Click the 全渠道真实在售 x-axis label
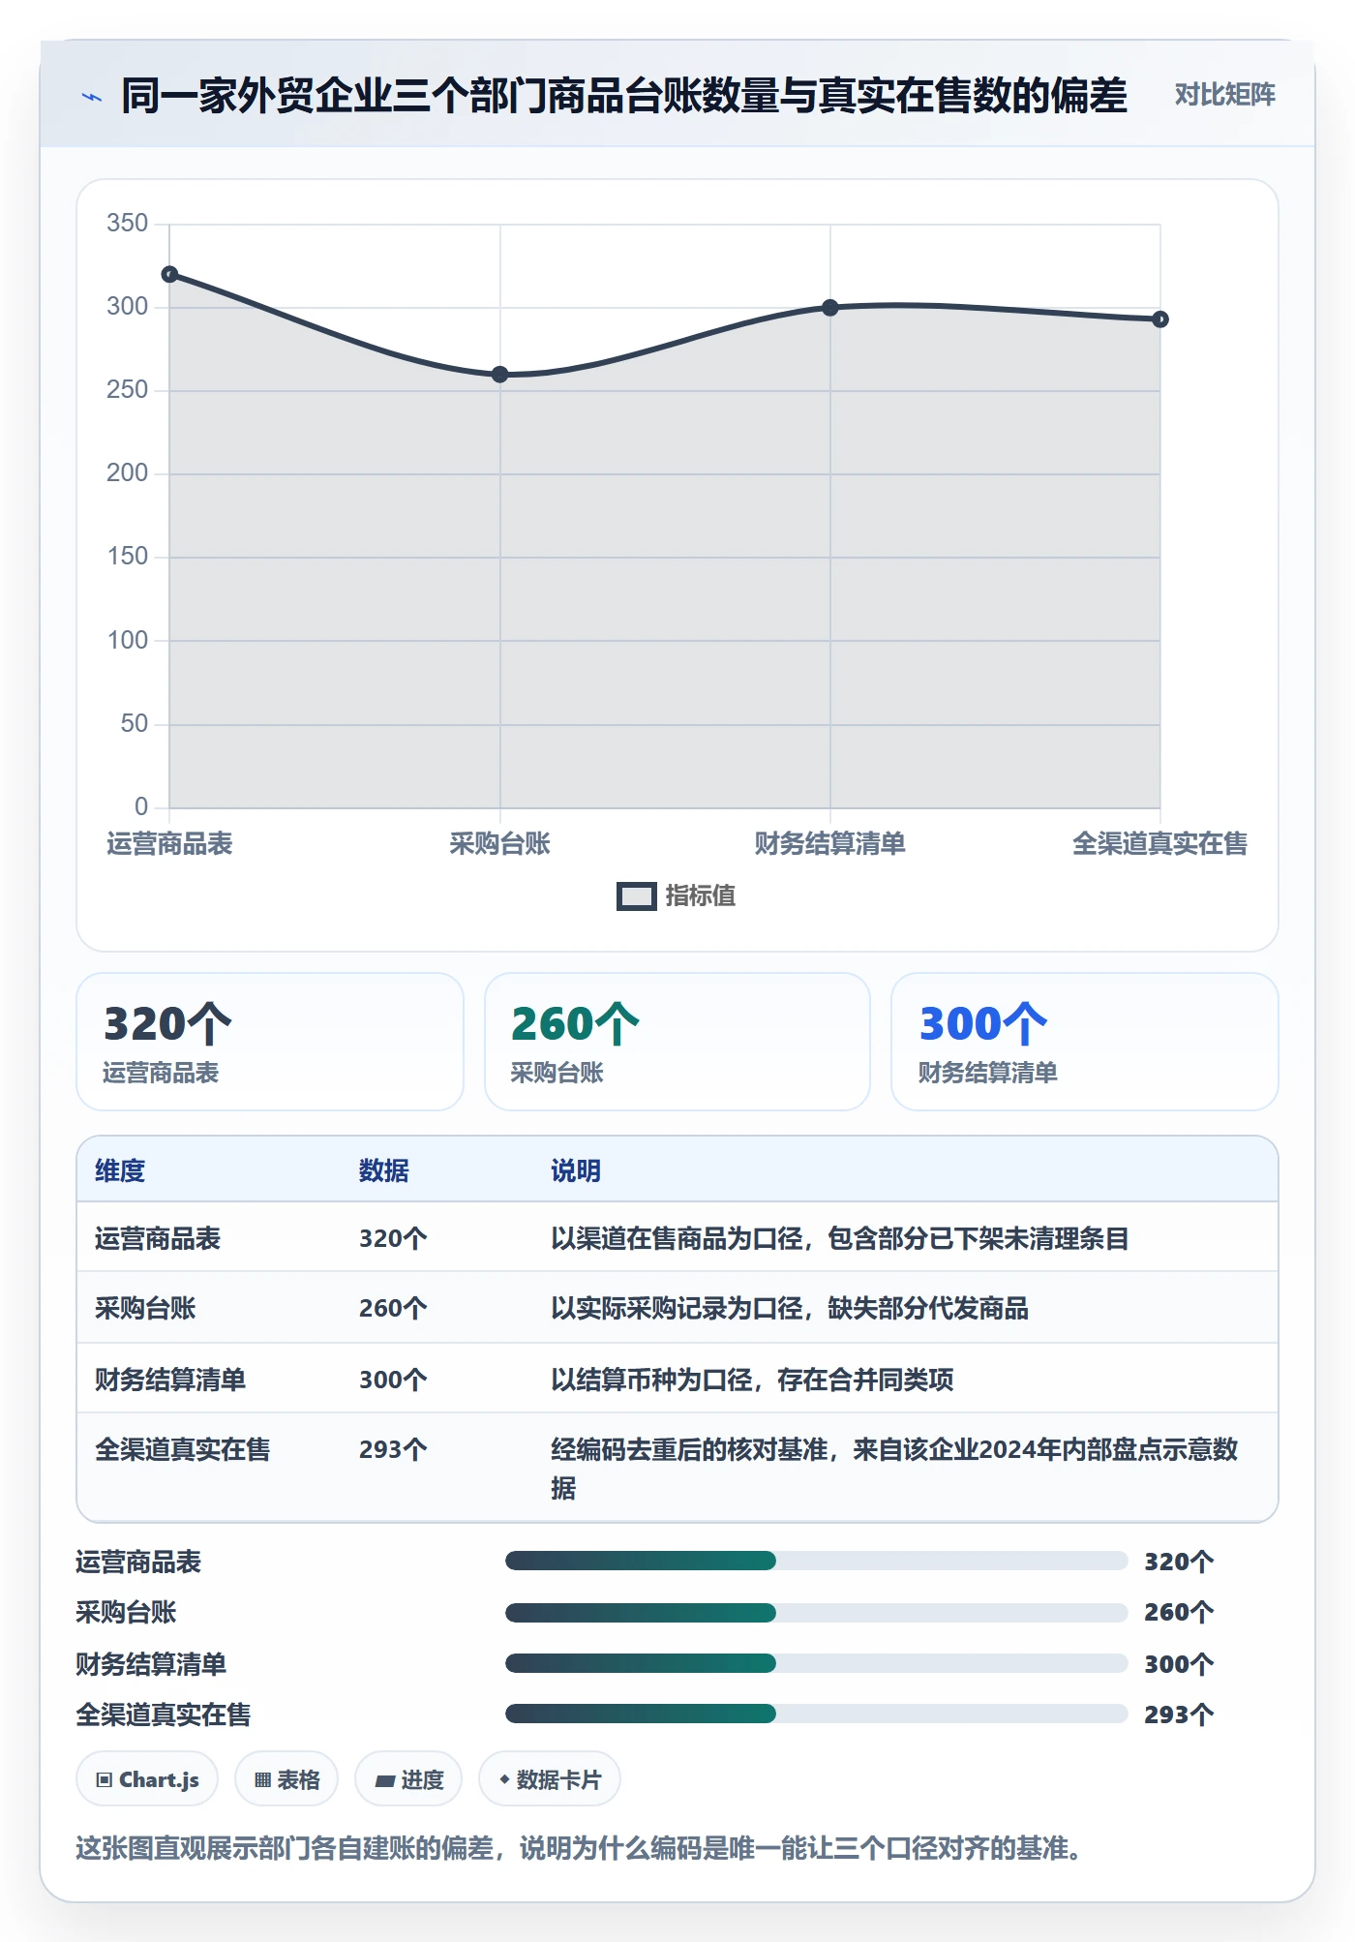This screenshot has height=1942, width=1355. point(1159,844)
